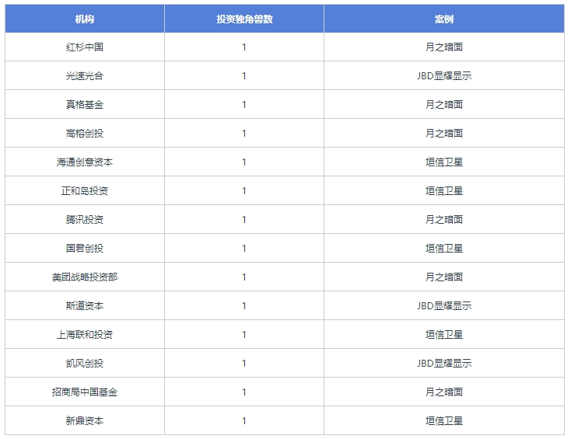Click the 案例 column header
571x439 pixels.
[x=444, y=19]
